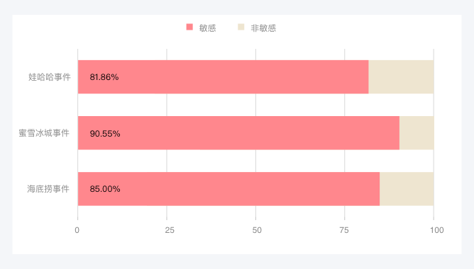The width and height of the screenshot is (474, 269).
Task: Click the 85.00% data label
Action: click(x=105, y=189)
